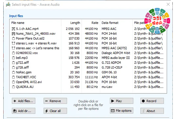The width and height of the screenshot is (176, 119).
Task: Click the file icon beside TAXI4BIT.VOC
Action: coord(13,77)
